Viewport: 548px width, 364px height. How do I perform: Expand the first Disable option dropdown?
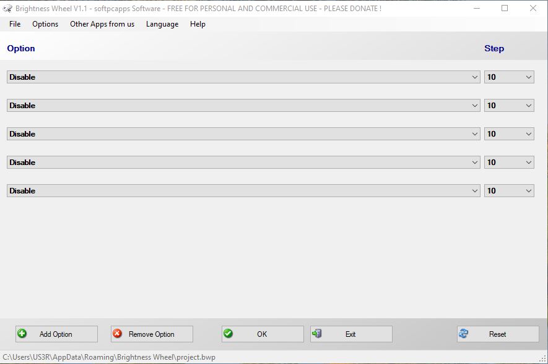coord(475,77)
